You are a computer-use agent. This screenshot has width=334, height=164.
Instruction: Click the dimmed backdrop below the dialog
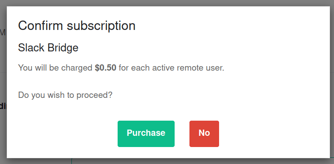pyautogui.click(x=167, y=161)
